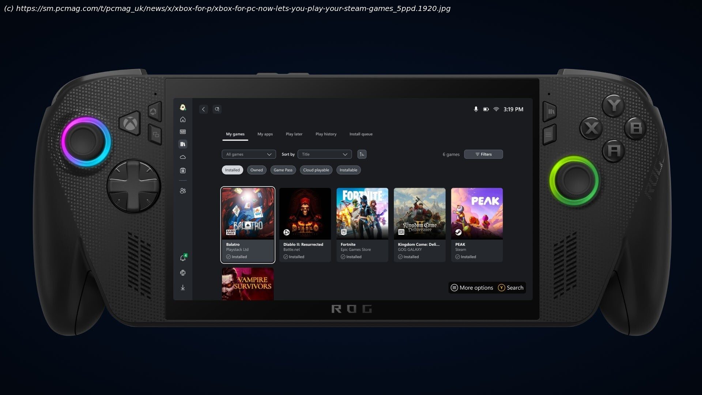Open the Friends/social sidebar icon

point(183,191)
